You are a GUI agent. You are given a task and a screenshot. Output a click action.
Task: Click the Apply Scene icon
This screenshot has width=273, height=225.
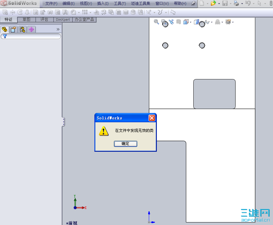[218, 22]
